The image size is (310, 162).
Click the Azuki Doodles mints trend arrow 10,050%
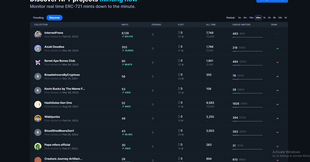[123, 50]
